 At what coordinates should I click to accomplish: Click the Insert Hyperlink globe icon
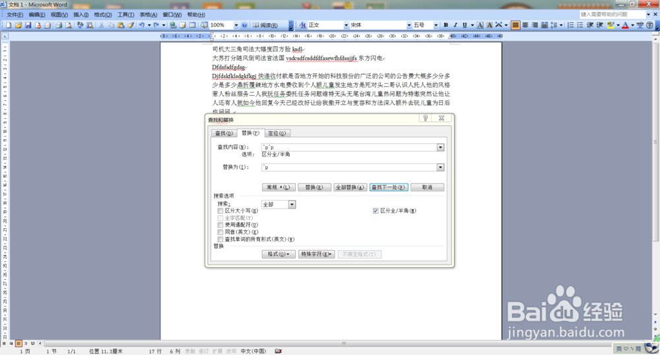click(x=172, y=25)
